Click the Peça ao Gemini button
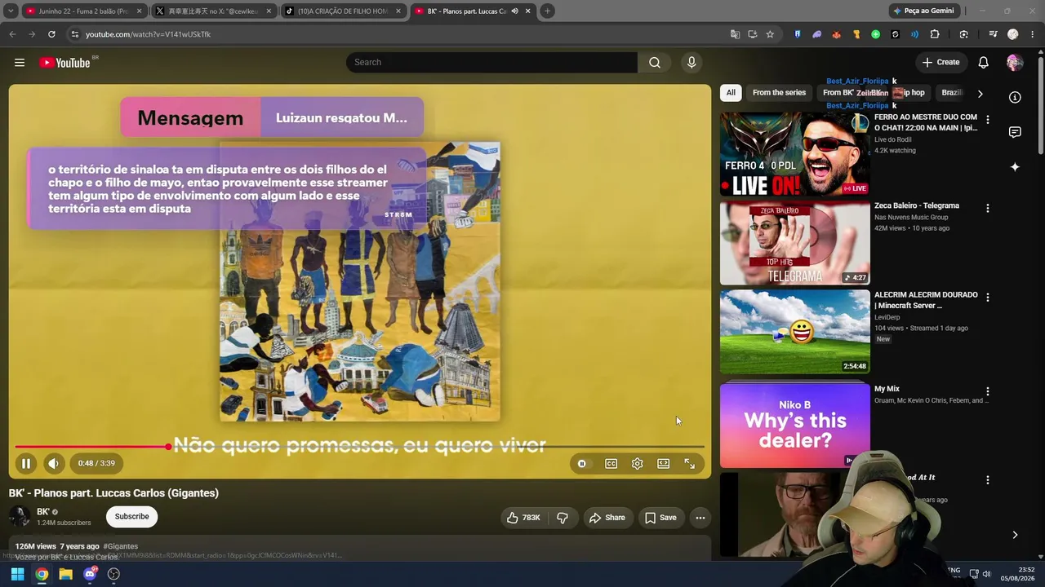Image resolution: width=1045 pixels, height=587 pixels. 924,11
